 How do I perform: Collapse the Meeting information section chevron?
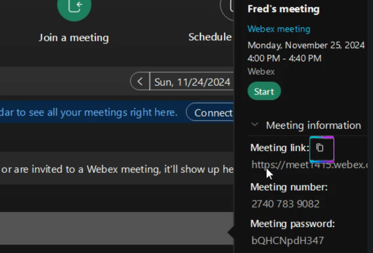point(255,125)
